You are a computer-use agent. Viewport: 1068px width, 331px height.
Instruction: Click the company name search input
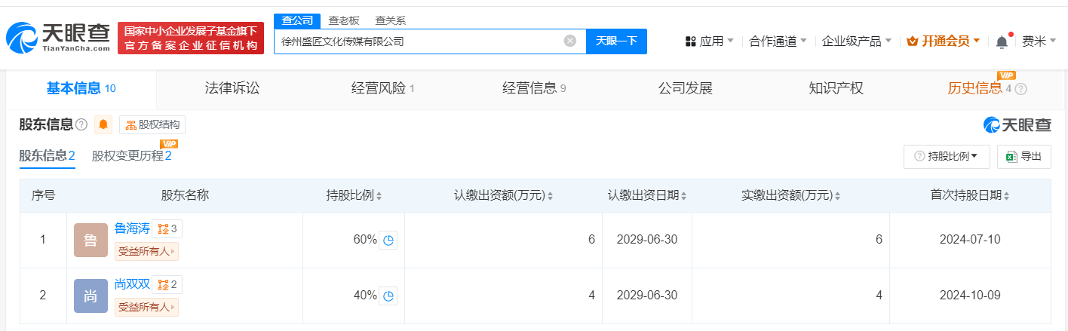click(x=419, y=41)
